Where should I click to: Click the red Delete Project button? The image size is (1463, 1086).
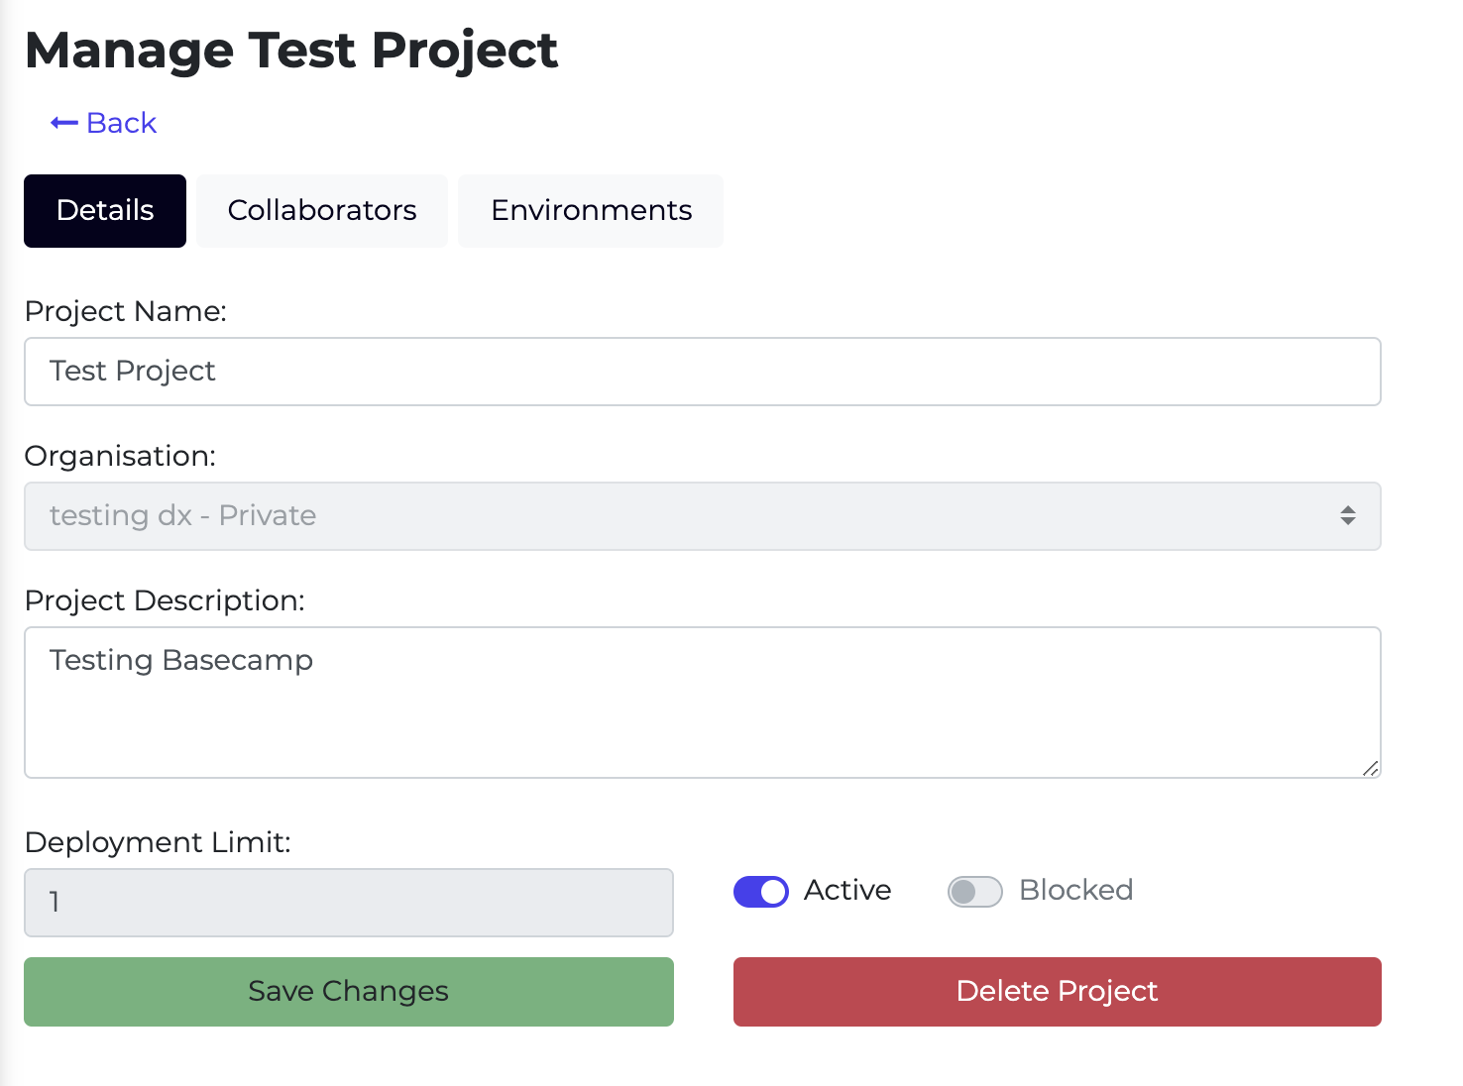(1058, 992)
